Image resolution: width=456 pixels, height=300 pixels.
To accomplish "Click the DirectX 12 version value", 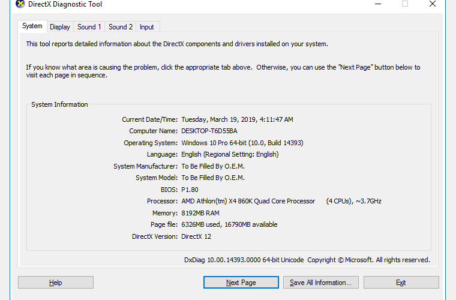I will (x=196, y=236).
